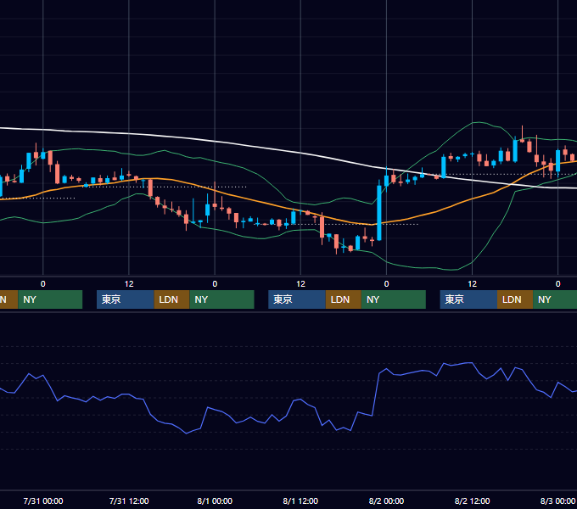
Task: Select the NY session bar spanning 8/3 00:00
Action: [x=555, y=299]
